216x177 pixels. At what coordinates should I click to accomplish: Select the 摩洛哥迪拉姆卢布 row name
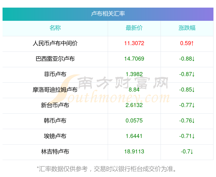click(x=55, y=90)
